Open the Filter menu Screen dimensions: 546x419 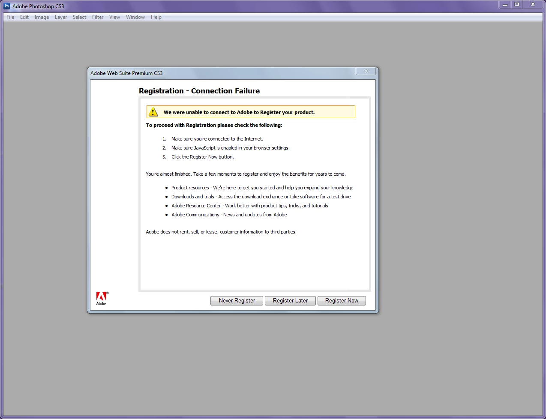(x=98, y=17)
